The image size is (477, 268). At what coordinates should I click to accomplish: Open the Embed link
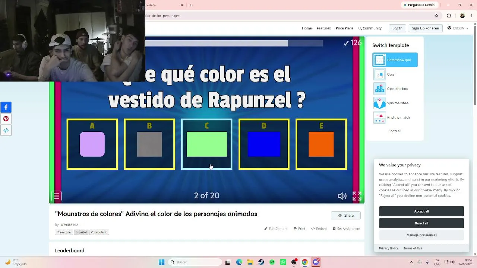point(319,229)
